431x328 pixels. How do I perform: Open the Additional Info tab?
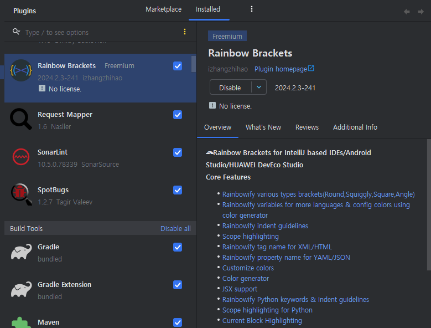click(x=355, y=127)
